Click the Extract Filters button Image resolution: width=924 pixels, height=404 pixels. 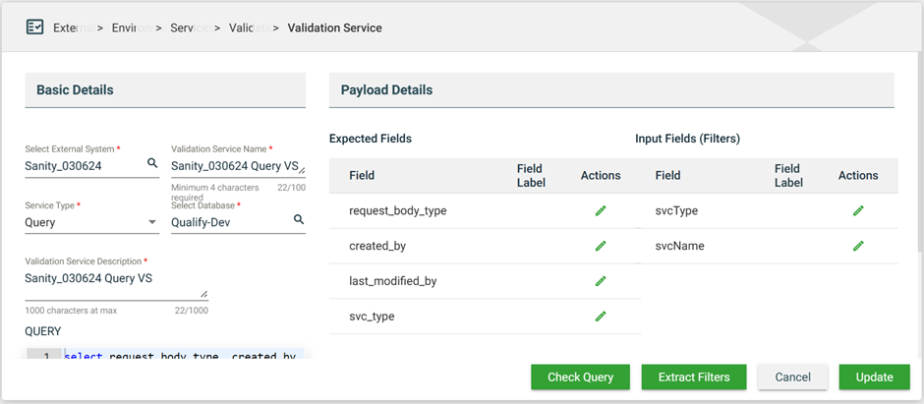693,377
